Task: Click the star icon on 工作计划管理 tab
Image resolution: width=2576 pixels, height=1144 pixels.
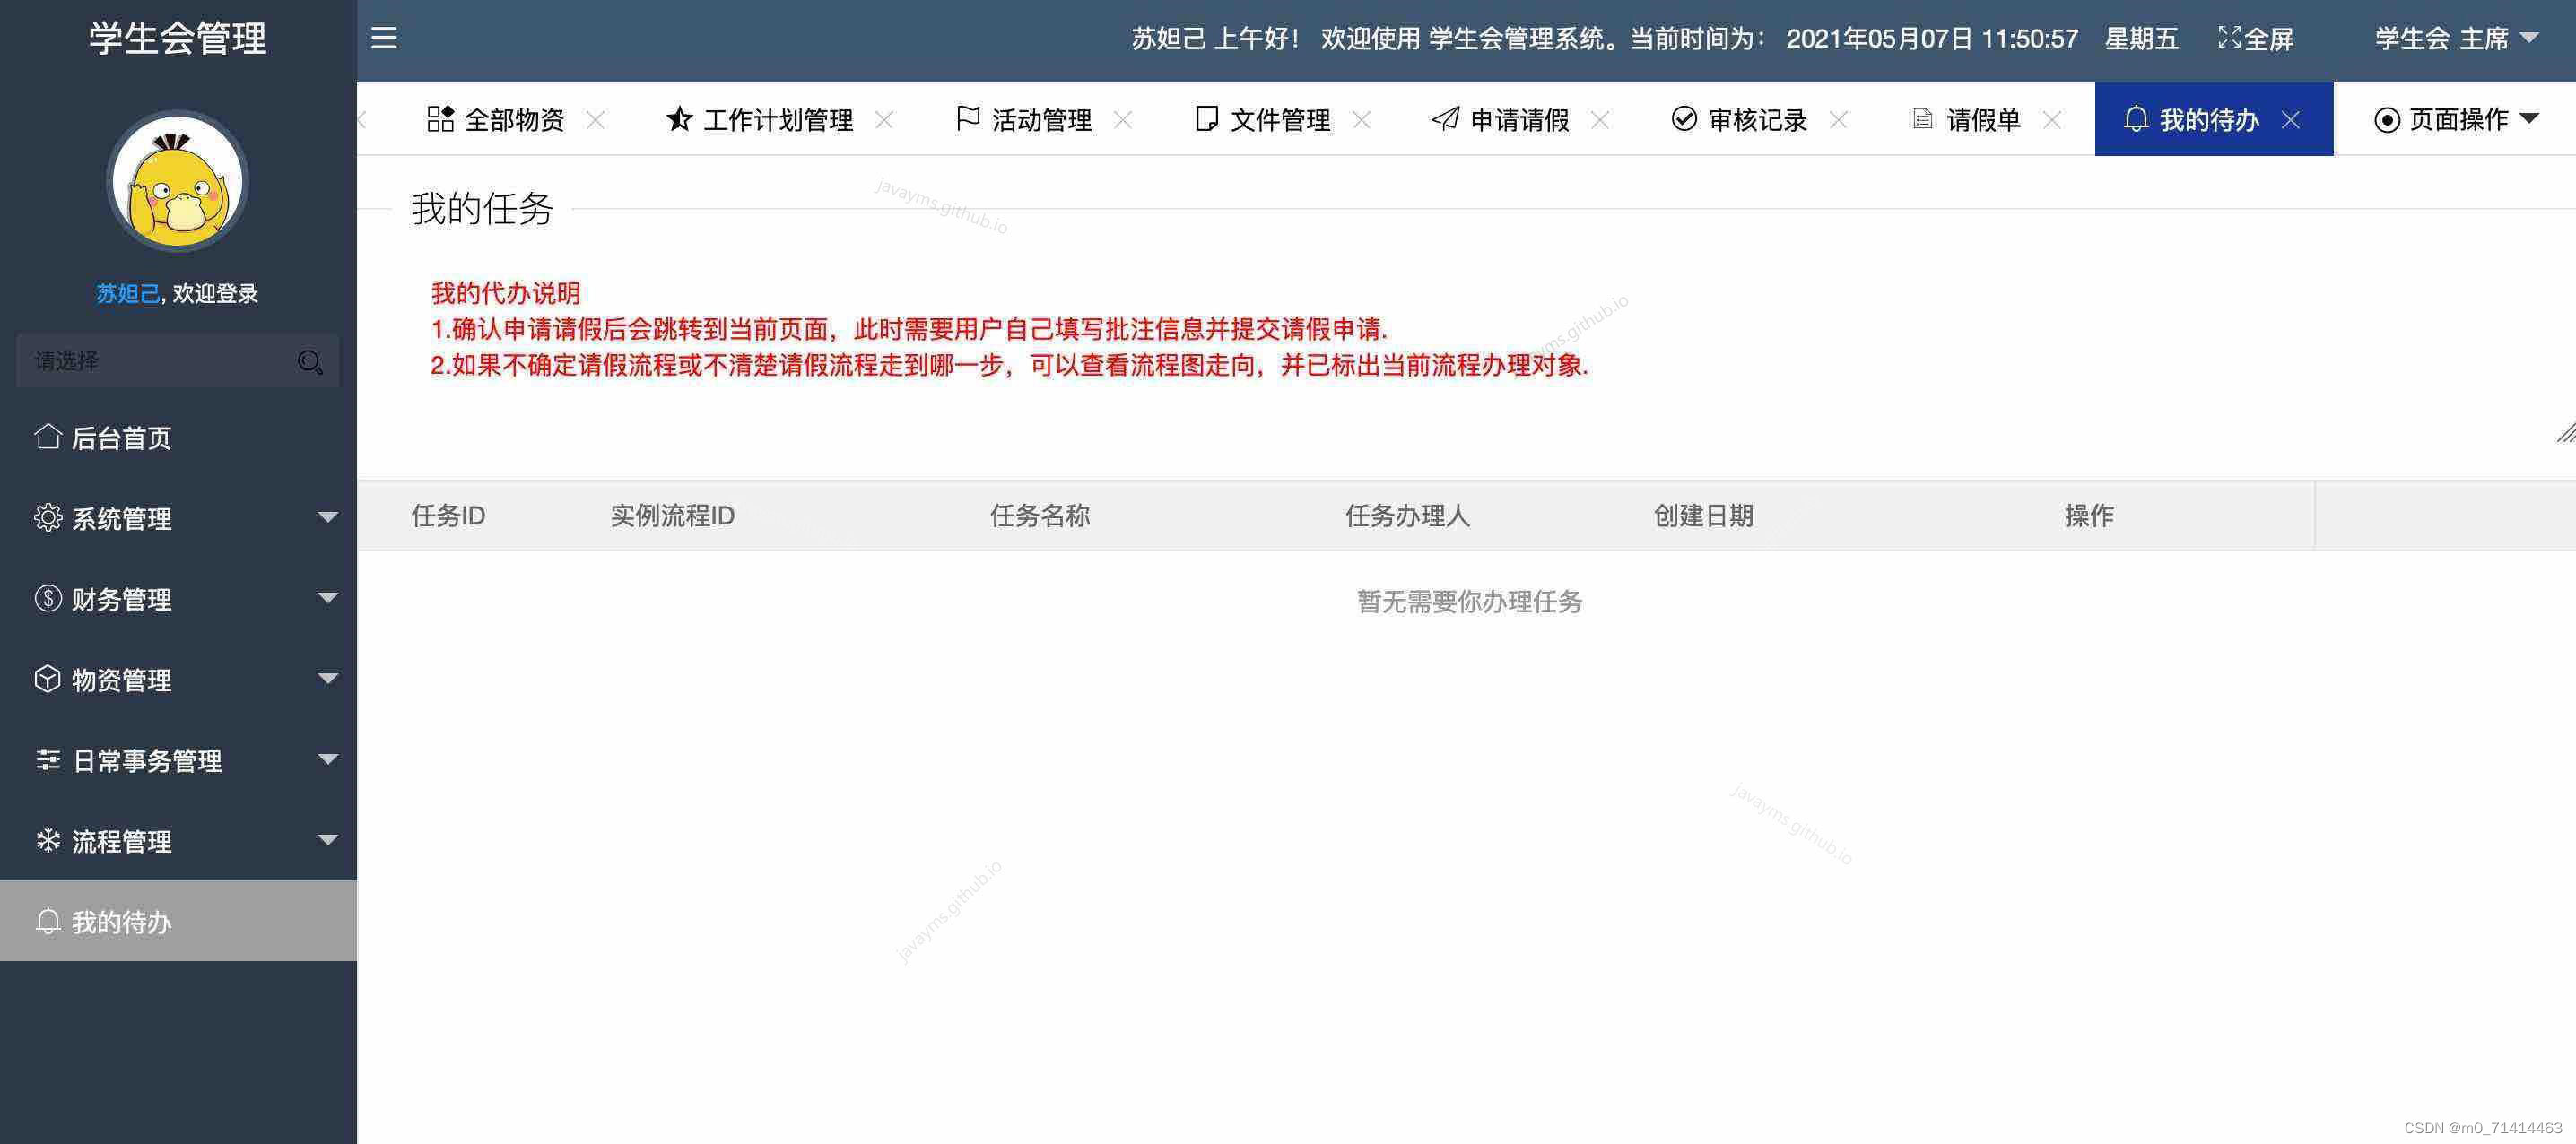Action: (679, 118)
